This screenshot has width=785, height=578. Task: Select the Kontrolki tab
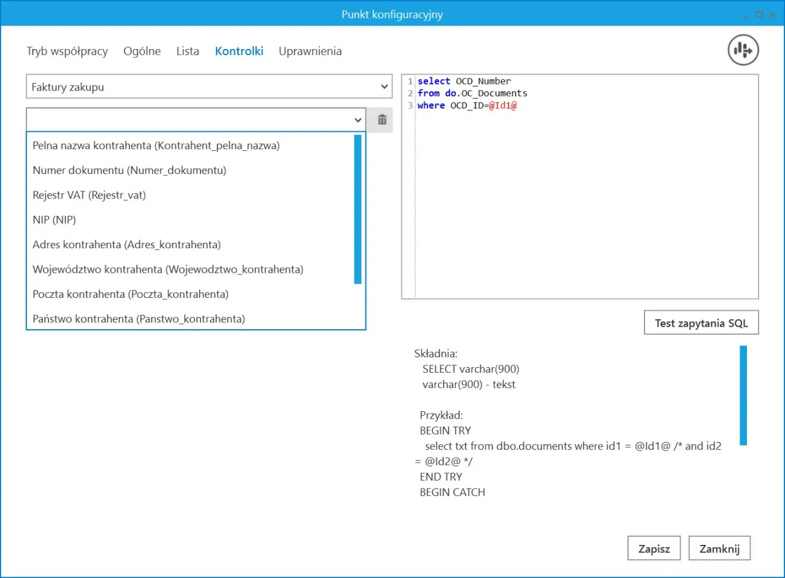239,51
